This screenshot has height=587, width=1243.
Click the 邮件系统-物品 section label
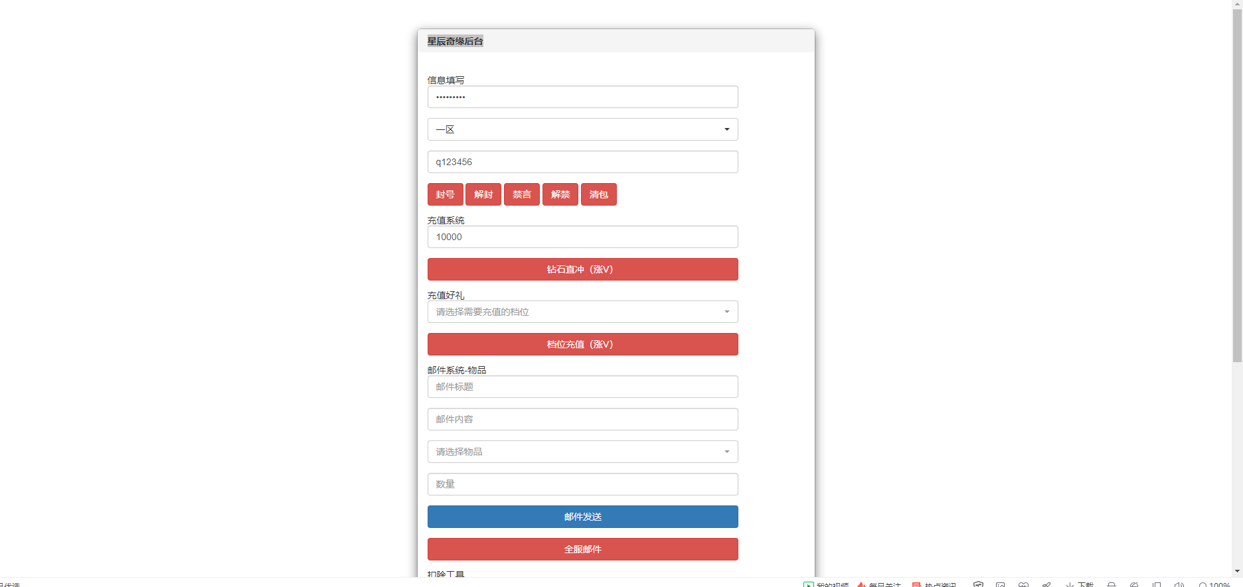pos(457,370)
